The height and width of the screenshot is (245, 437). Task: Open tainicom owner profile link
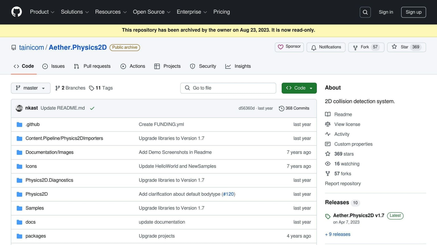coord(32,47)
